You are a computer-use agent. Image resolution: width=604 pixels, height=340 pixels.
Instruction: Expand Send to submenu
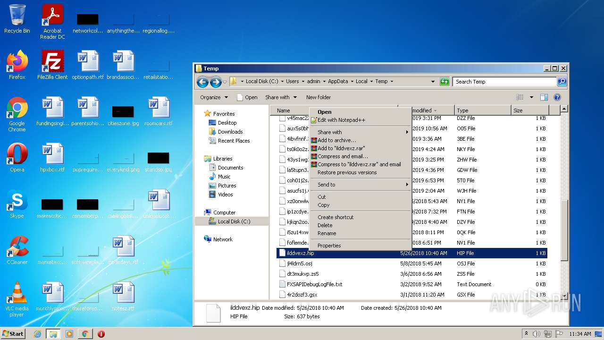[360, 185]
